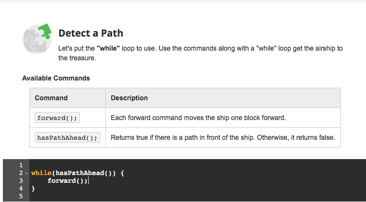This screenshot has width=366, height=202.
Task: Click line number 3 in gutter
Action: click(x=21, y=181)
